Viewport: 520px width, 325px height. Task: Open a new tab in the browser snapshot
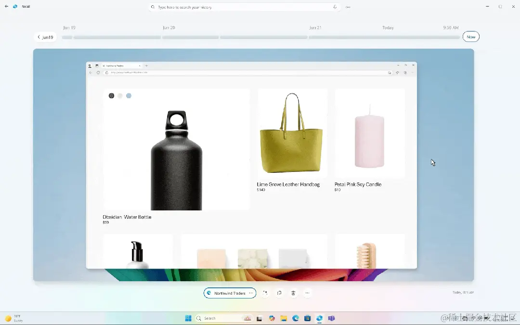pos(146,65)
